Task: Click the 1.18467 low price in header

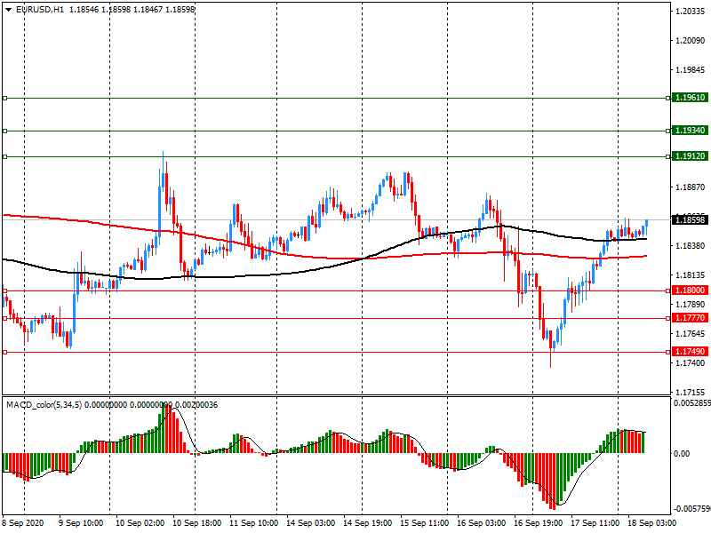Action: coord(148,10)
